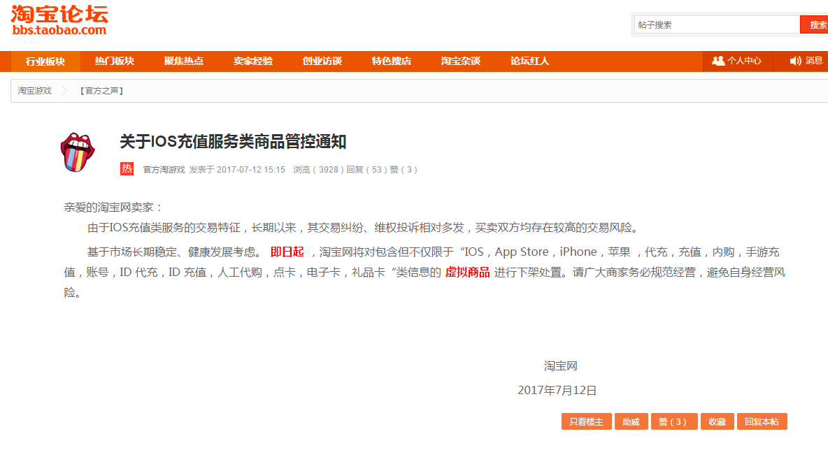The height and width of the screenshot is (450, 828).
Task: Click the 个人中心 people icon
Action: tap(718, 61)
